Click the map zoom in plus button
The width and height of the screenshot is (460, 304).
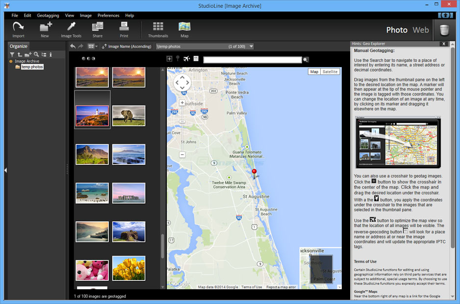pos(182,103)
